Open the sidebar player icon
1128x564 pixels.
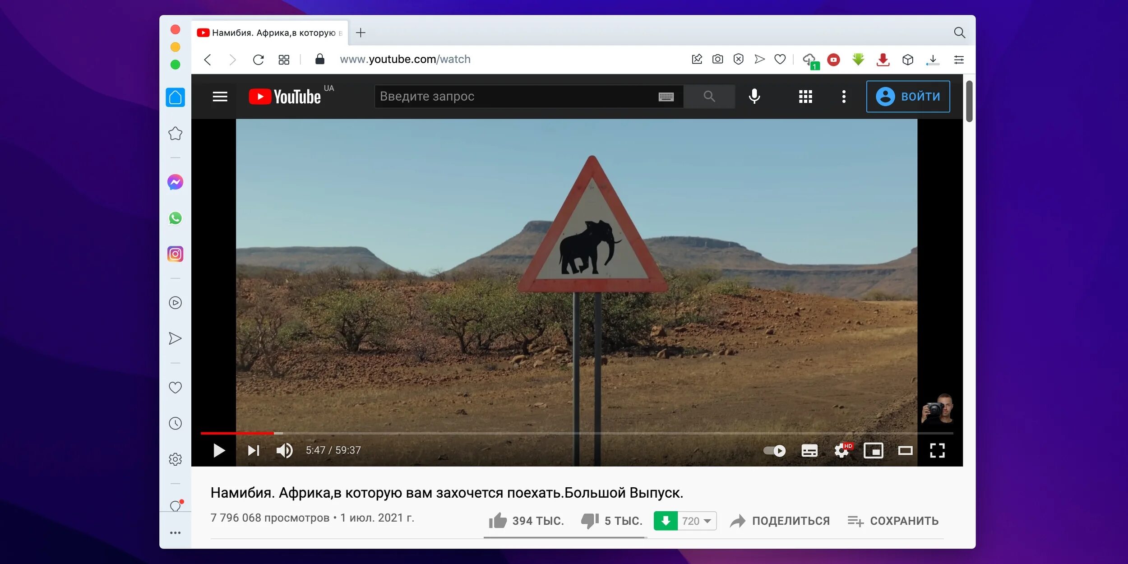(175, 302)
